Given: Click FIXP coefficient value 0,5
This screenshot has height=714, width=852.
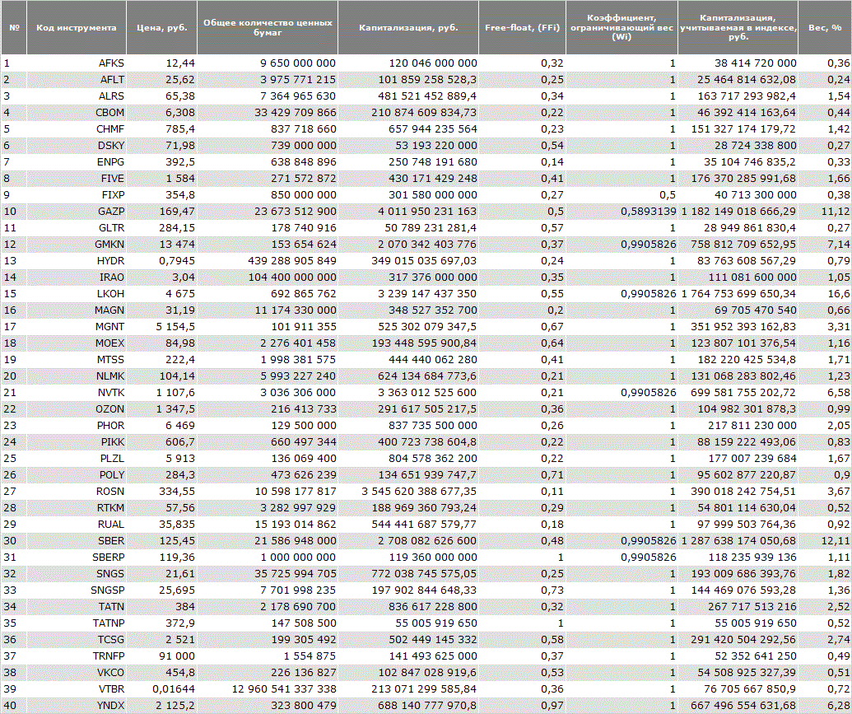Looking at the screenshot, I should [668, 194].
